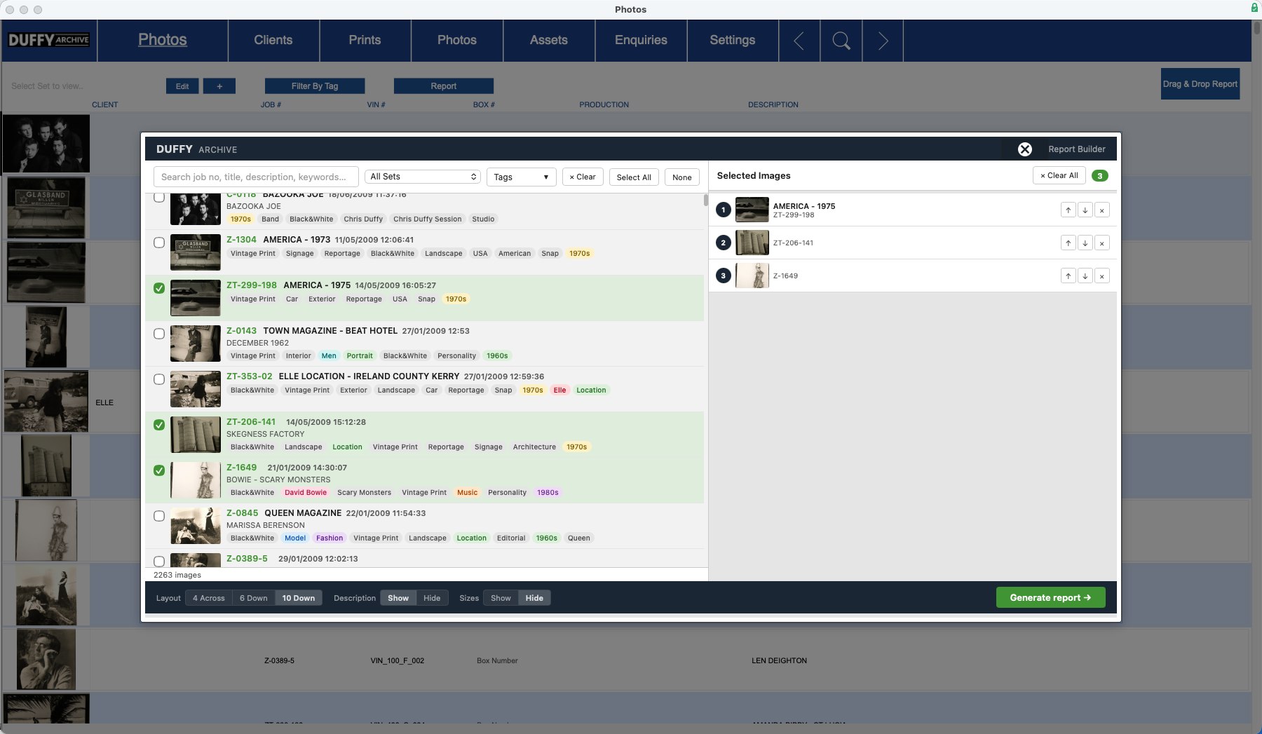Select Show for Sizes

click(x=501, y=598)
